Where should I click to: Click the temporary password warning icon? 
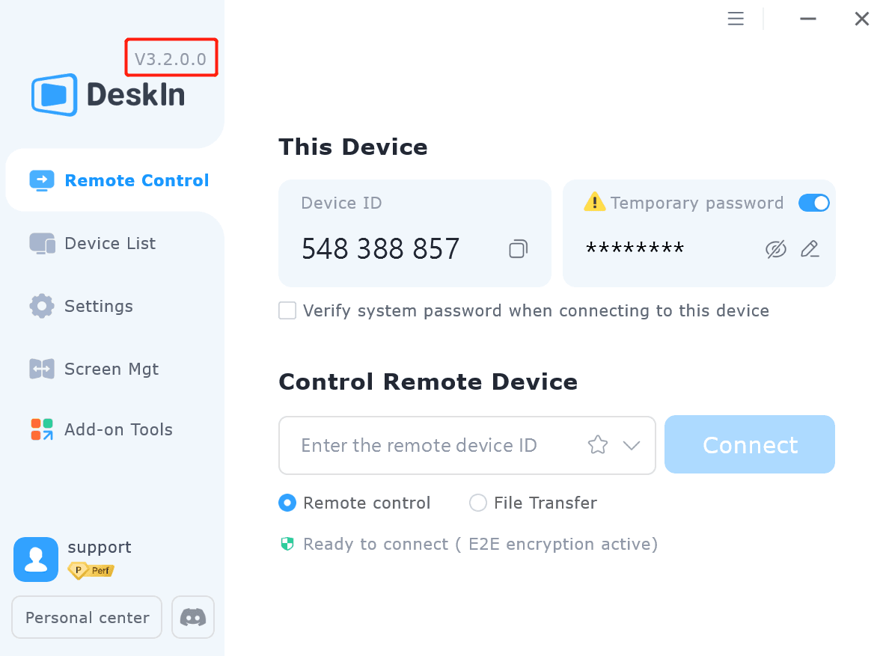point(595,201)
